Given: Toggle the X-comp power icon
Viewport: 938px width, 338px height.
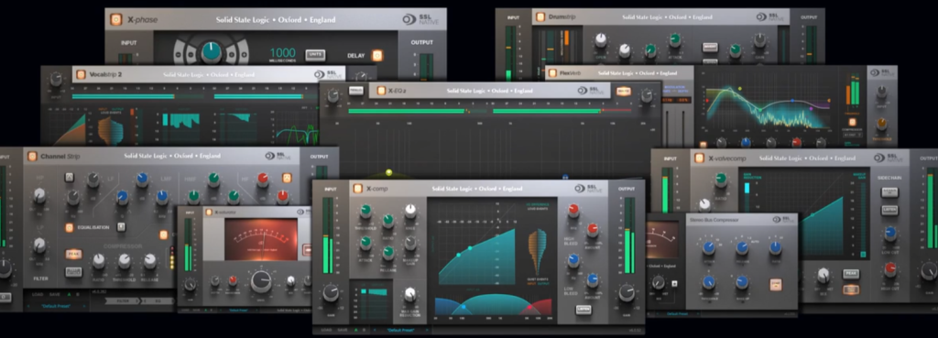Looking at the screenshot, I should [x=358, y=189].
